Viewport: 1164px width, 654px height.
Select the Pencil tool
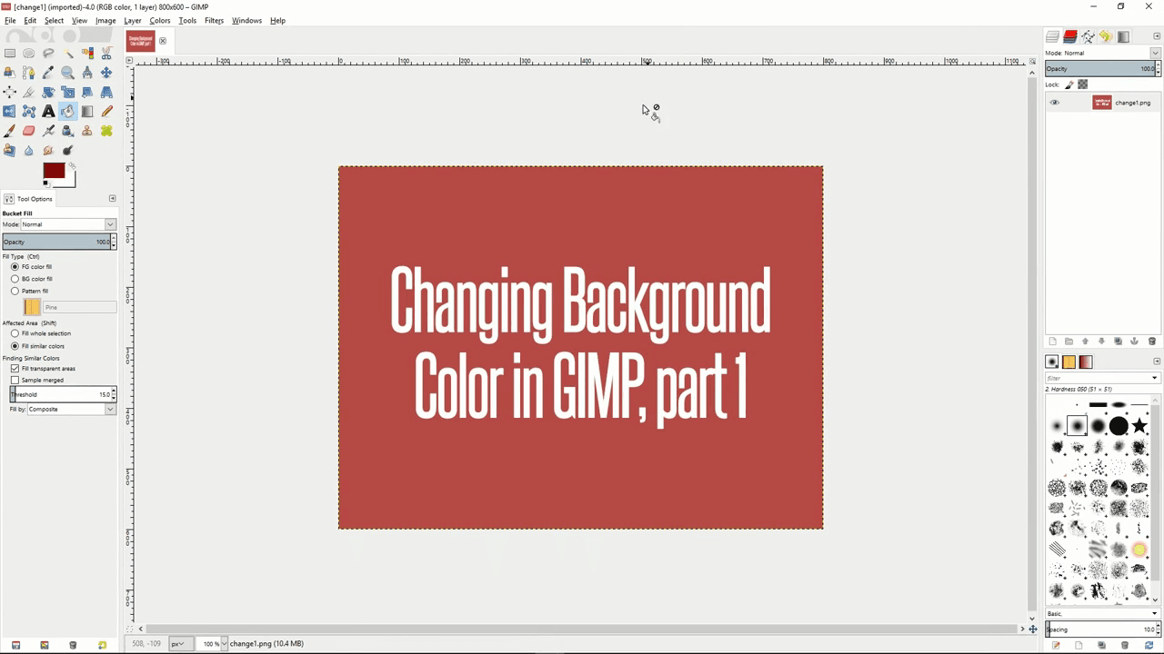click(x=106, y=112)
